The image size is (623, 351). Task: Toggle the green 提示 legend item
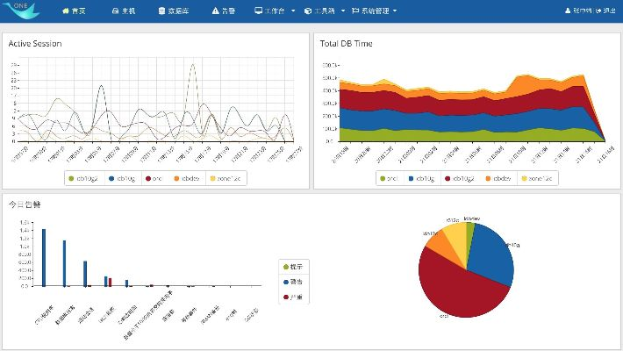[x=295, y=266]
